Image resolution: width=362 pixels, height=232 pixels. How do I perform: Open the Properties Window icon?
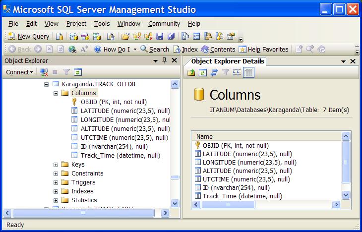point(231,37)
